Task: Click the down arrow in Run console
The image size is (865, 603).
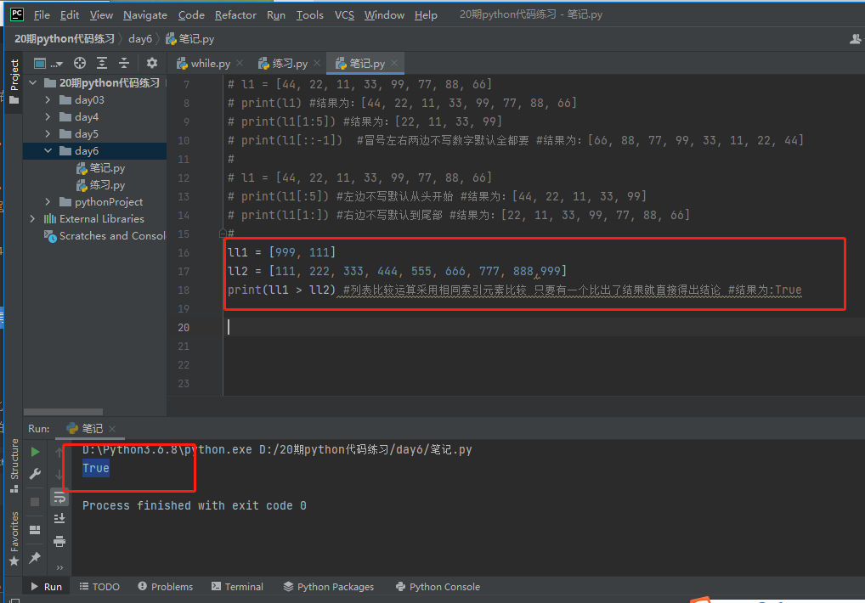Action: click(x=59, y=475)
